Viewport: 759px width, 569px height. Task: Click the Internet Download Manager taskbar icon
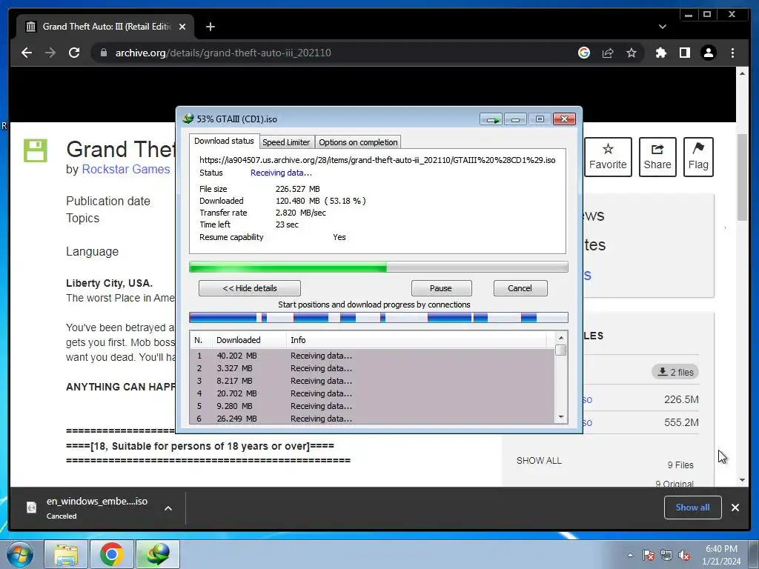pos(158,554)
